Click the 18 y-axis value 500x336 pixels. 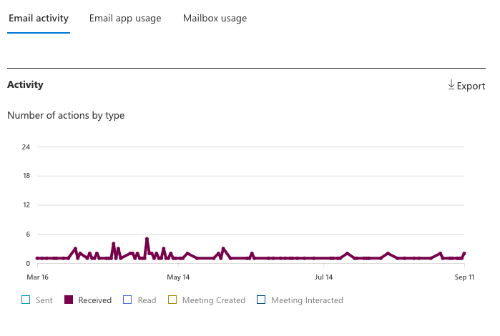coord(26,176)
